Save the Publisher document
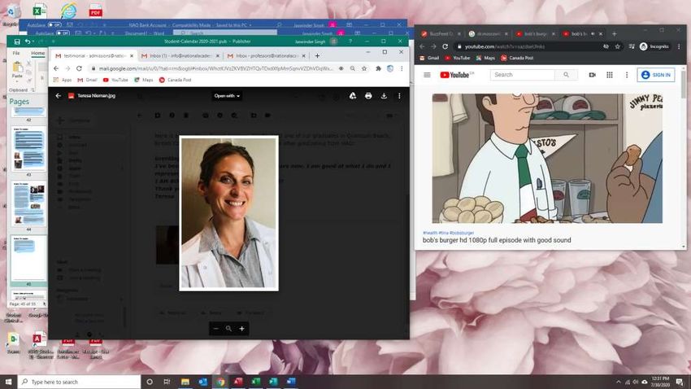691x389 pixels. [x=17, y=42]
